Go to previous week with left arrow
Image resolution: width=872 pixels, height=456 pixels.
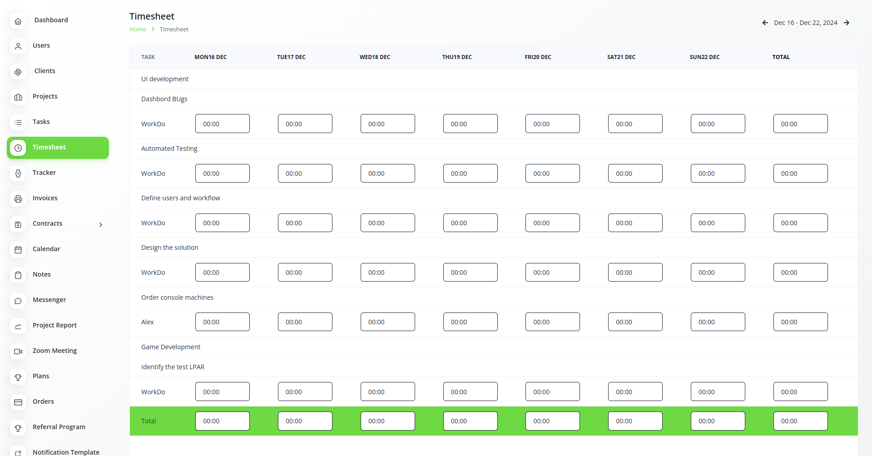coord(765,23)
